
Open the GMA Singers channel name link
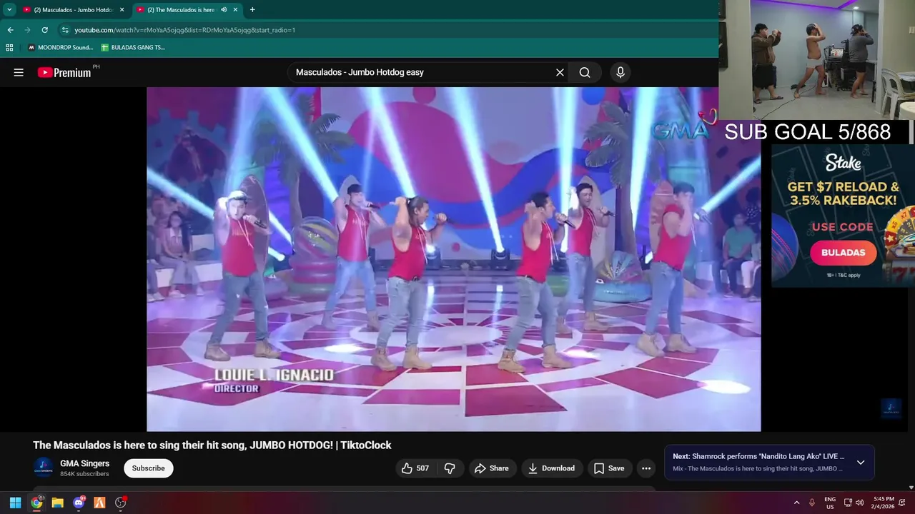[84, 463]
